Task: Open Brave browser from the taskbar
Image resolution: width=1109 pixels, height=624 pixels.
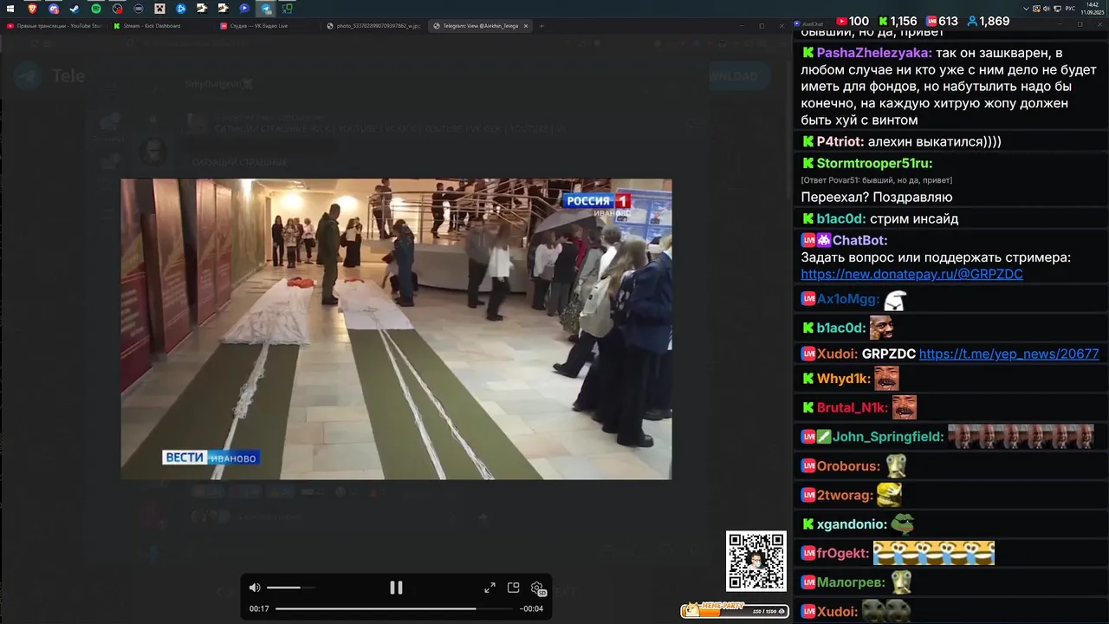Action: tap(32, 9)
